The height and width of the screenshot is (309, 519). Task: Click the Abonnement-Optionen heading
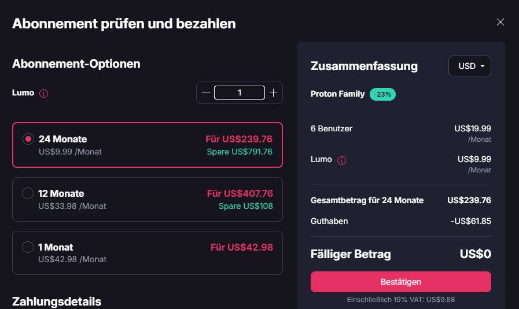pos(76,64)
